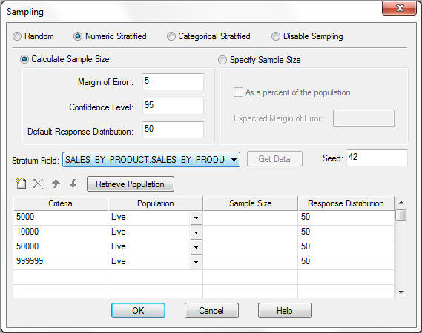This screenshot has height=333, width=422.
Task: Close the Sampling dialog window
Action: click(x=400, y=9)
